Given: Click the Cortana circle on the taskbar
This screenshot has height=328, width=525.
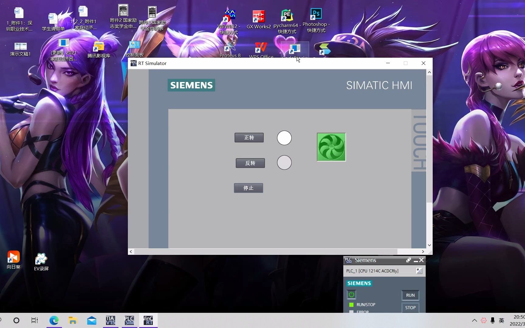Looking at the screenshot, I should click(x=16, y=320).
